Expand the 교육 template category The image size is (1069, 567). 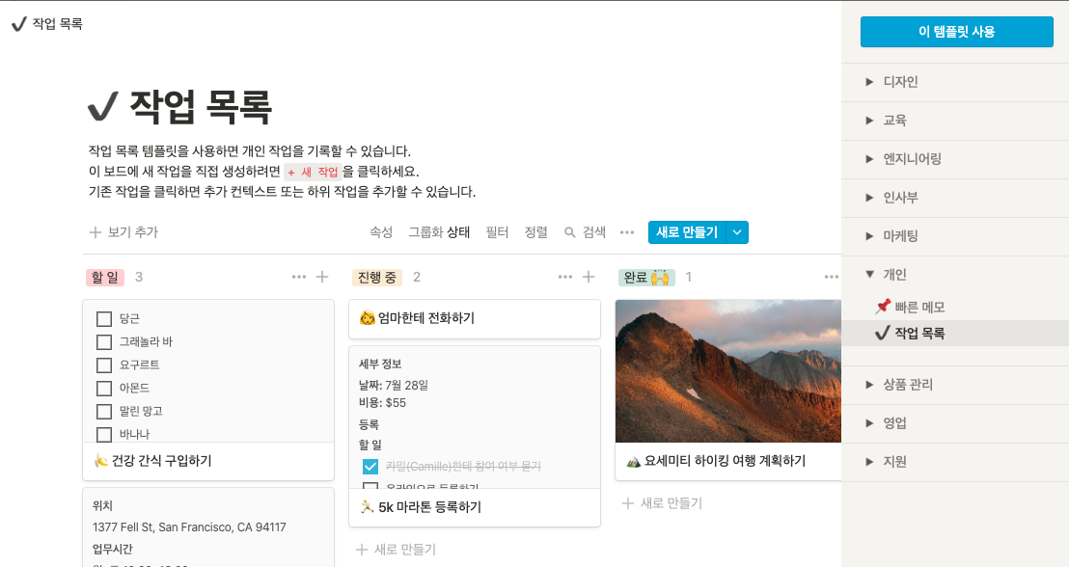[869, 120]
